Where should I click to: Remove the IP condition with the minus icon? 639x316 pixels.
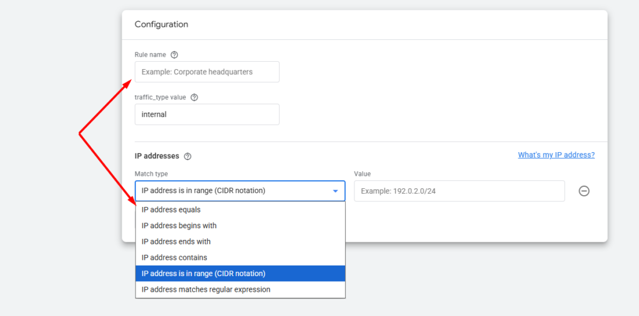584,191
